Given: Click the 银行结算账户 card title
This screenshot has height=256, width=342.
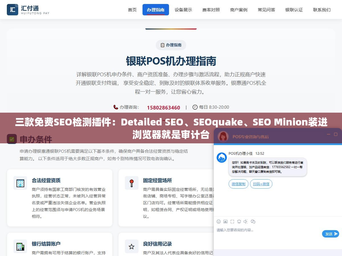Looking at the screenshot, I should pyautogui.click(x=46, y=244).
